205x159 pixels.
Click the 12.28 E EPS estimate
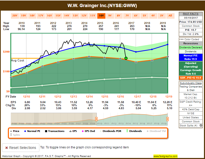167,102
